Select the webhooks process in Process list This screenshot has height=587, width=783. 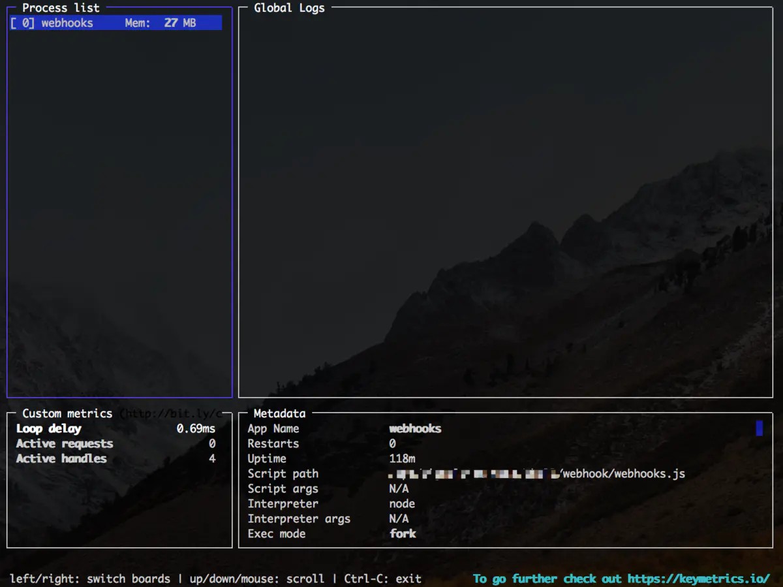(67, 23)
